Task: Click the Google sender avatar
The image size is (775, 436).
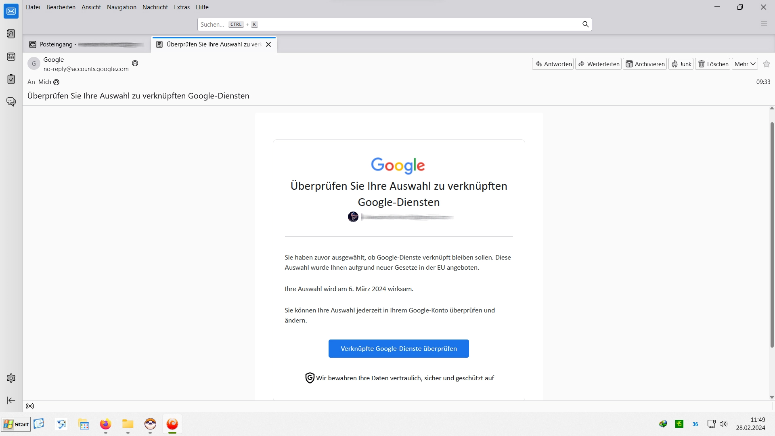Action: click(34, 64)
